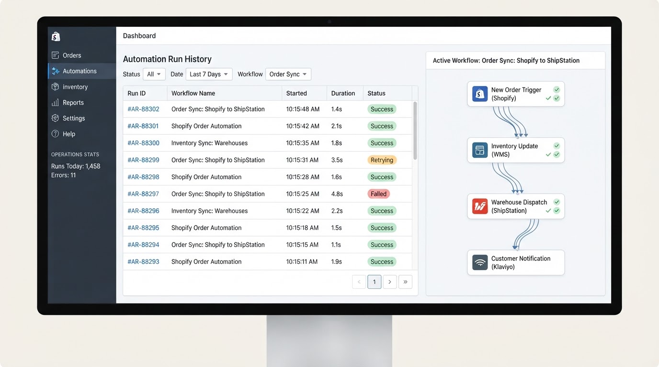Click the Automation Run History heading
Image resolution: width=659 pixels, height=367 pixels.
(x=167, y=59)
